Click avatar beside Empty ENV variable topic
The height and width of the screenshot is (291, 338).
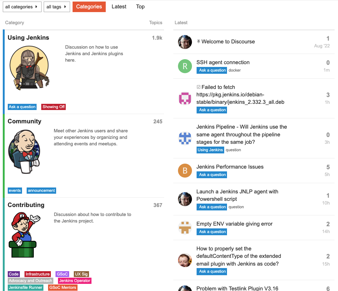click(x=185, y=227)
